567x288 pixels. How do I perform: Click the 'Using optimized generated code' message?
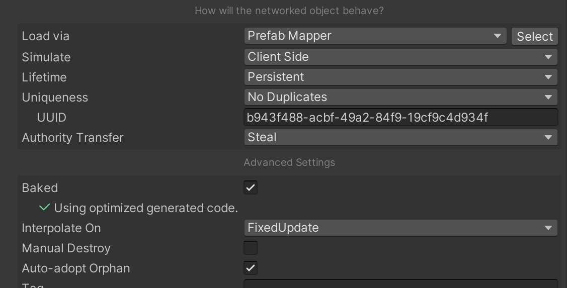coord(146,208)
